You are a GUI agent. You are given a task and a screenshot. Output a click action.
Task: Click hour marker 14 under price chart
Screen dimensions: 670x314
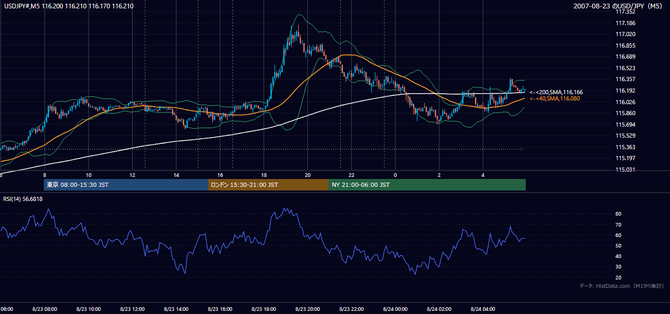(x=176, y=175)
